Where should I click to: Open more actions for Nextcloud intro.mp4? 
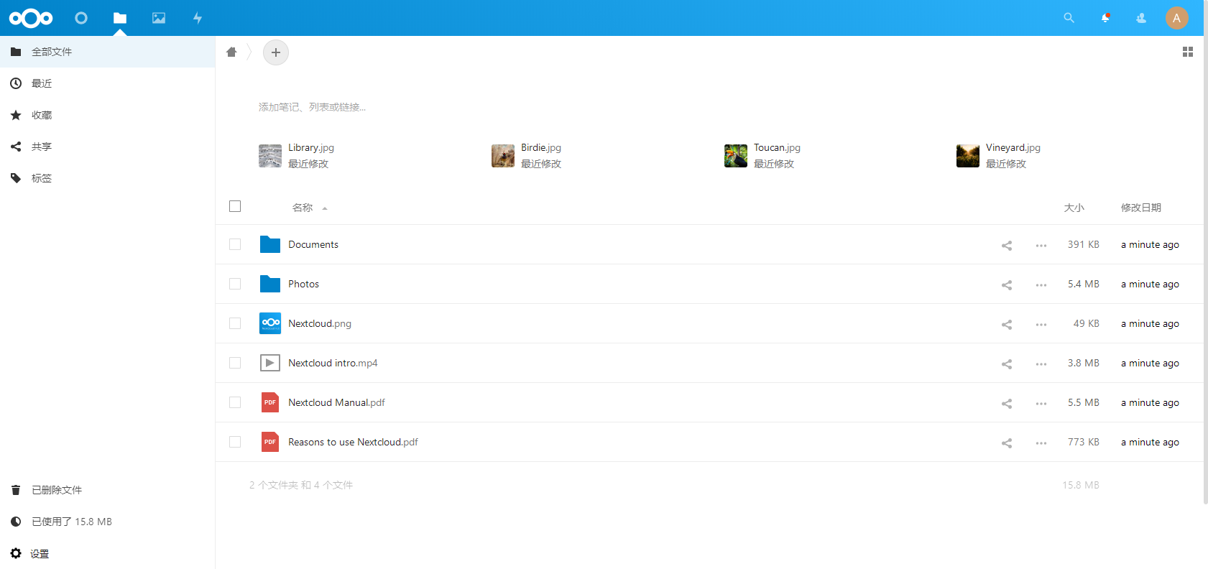(x=1041, y=364)
